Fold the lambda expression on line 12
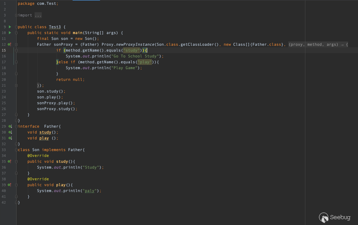 [x=16, y=44]
